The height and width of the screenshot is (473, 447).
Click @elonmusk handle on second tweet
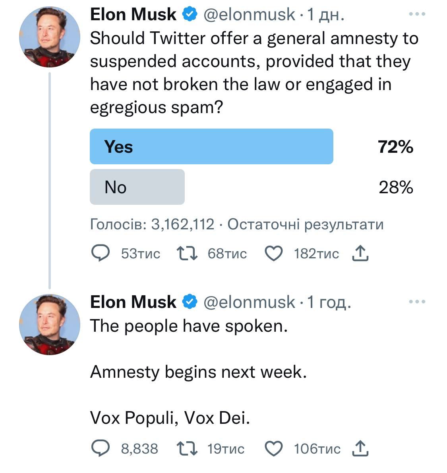pyautogui.click(x=249, y=302)
